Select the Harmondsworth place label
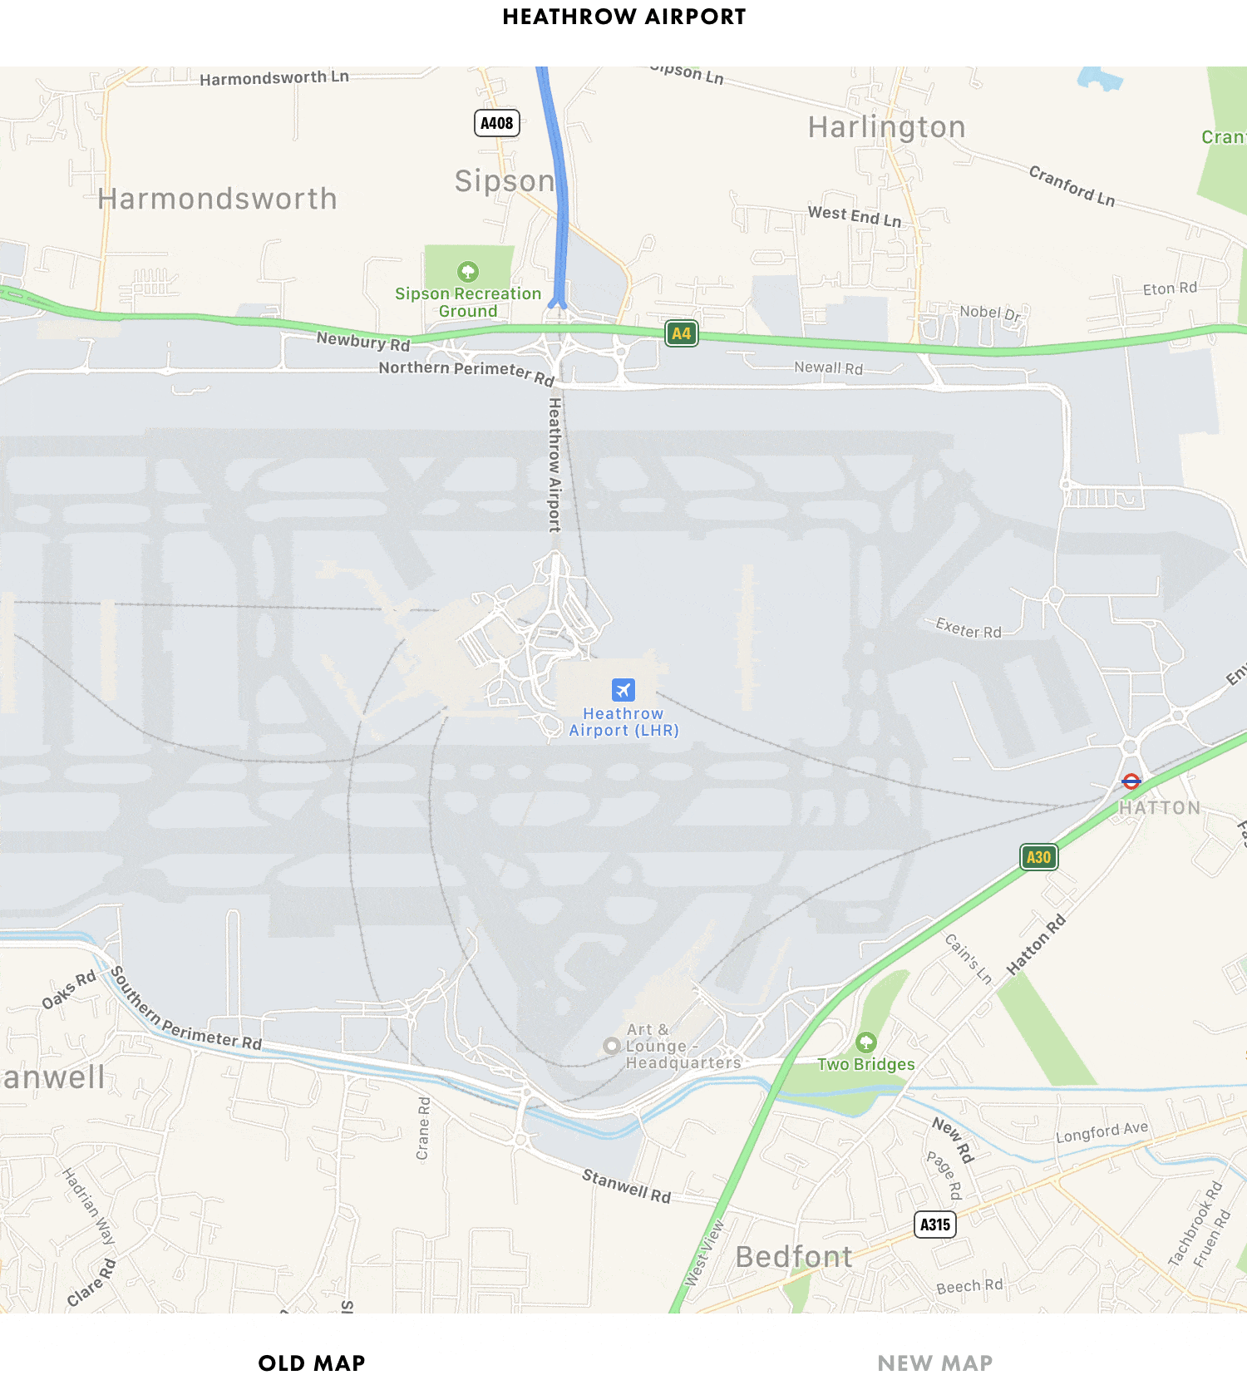 click(218, 199)
